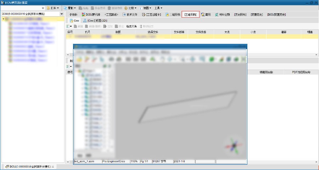The width and height of the screenshot is (319, 170).
Task: Open the 视图 menu dropdown
Action: pos(145,8)
